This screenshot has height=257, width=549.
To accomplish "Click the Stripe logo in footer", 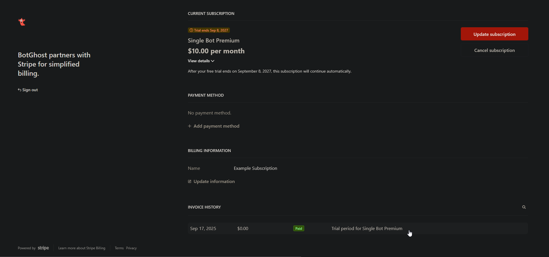I will pos(43,248).
